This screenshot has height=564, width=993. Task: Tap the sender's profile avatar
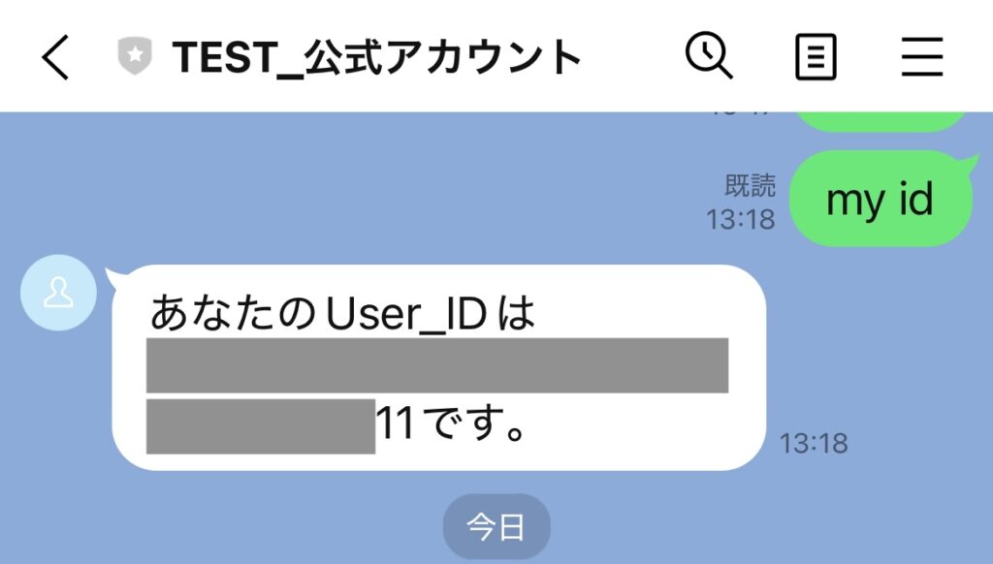point(58,293)
